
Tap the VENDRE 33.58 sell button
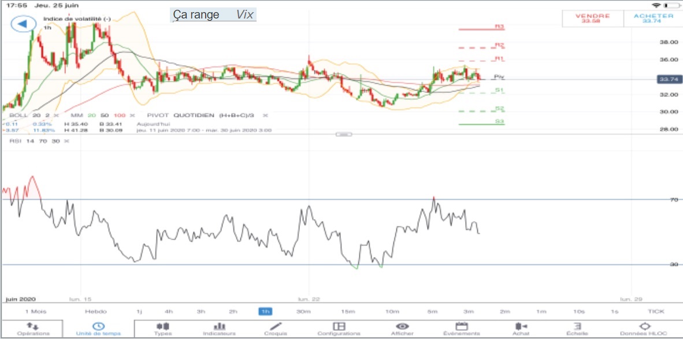tap(592, 18)
